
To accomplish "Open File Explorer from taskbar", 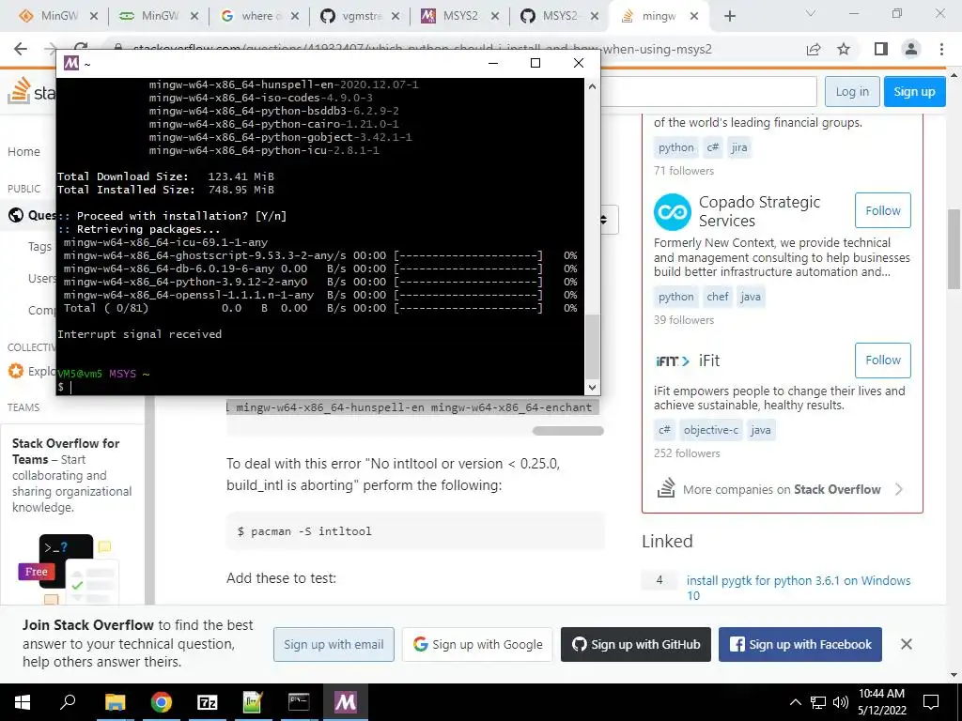I will pyautogui.click(x=115, y=702).
